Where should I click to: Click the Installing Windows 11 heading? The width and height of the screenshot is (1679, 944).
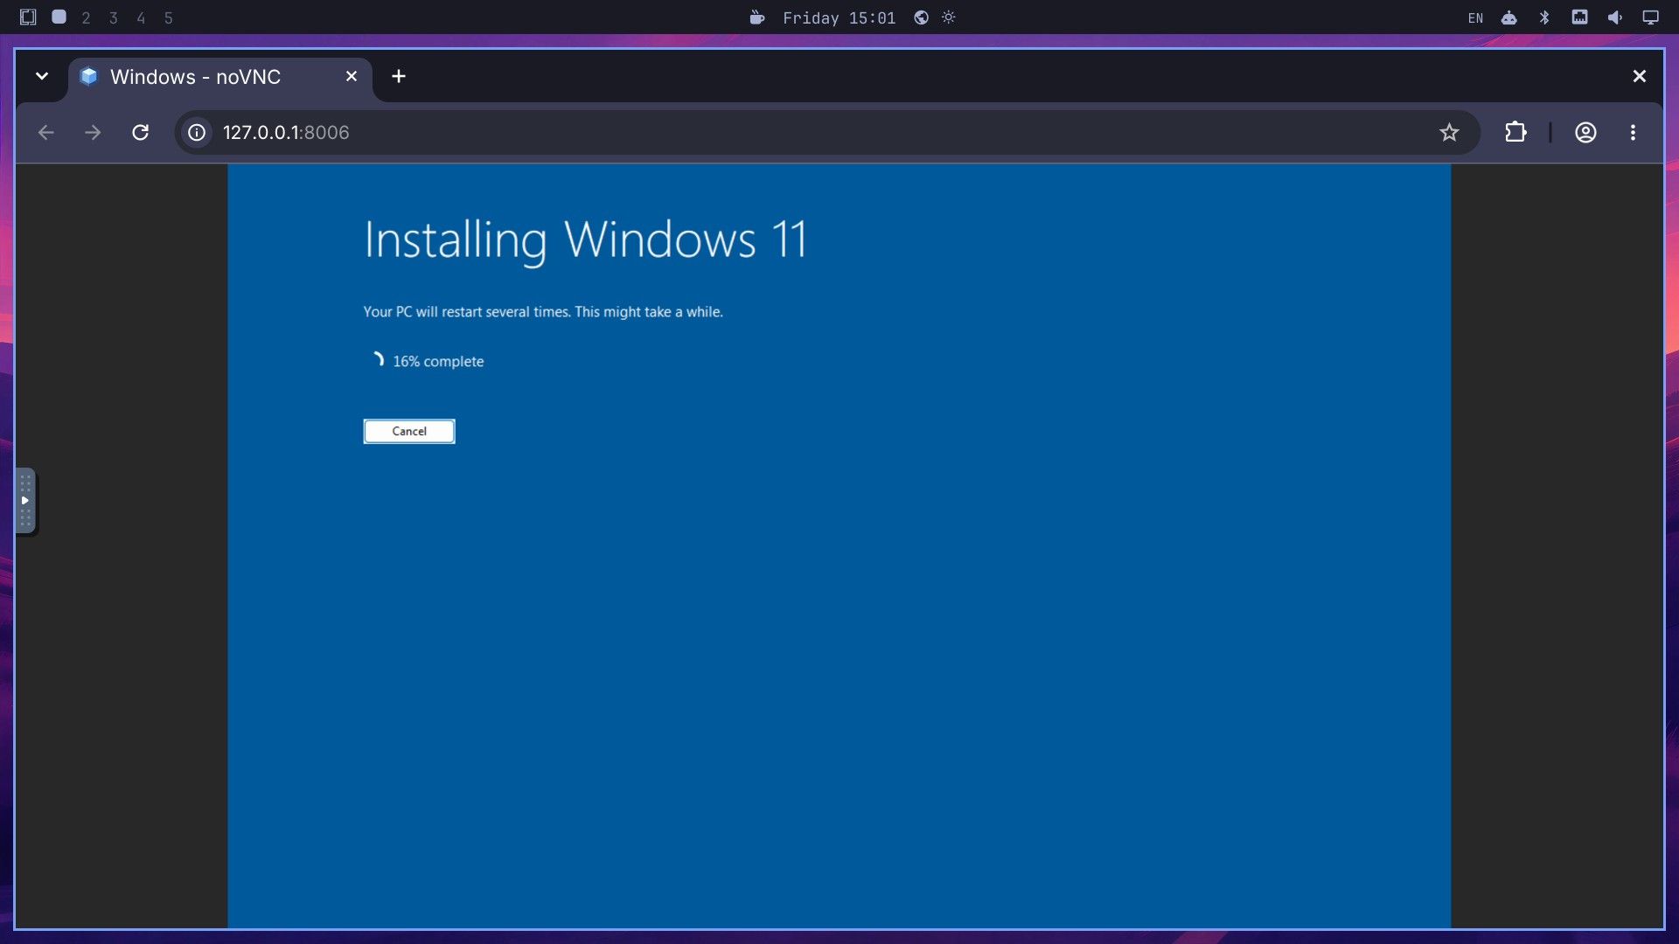point(585,239)
